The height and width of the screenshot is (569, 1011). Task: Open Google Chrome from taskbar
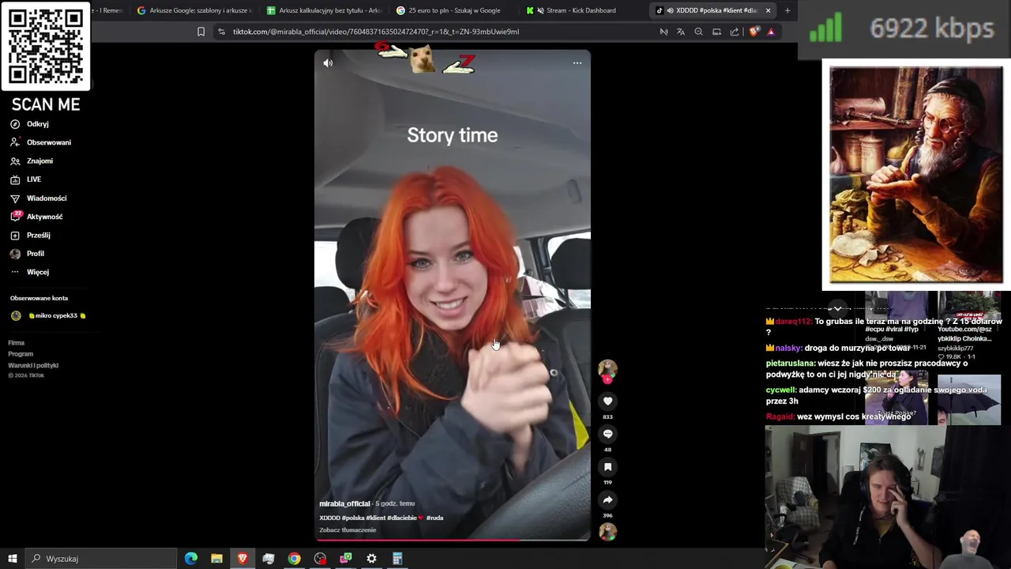(294, 559)
